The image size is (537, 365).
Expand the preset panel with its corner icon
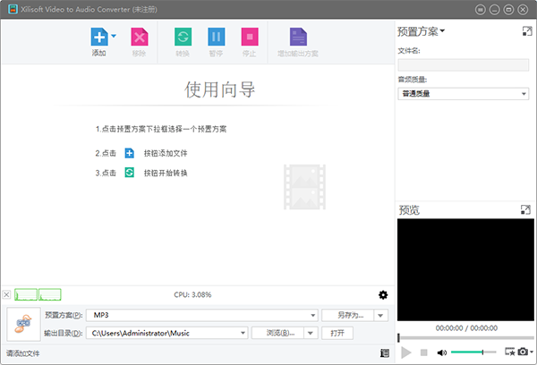527,31
